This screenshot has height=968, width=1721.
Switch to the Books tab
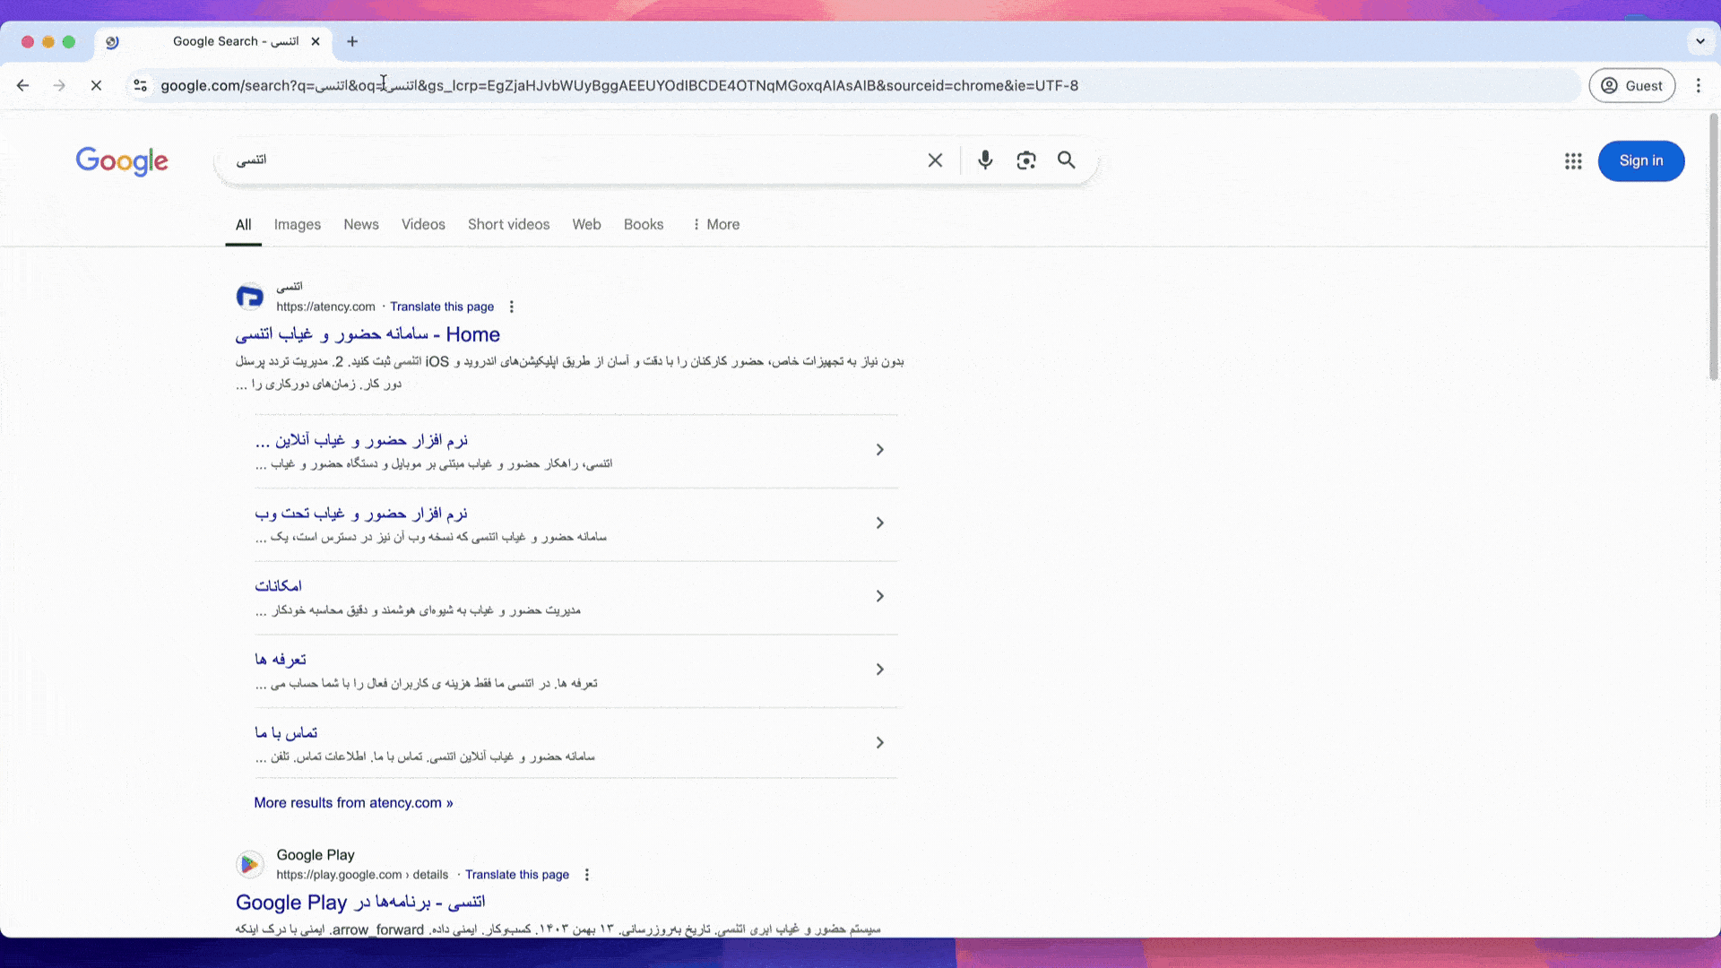click(644, 225)
